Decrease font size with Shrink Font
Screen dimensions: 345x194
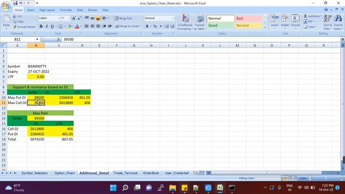point(79,18)
